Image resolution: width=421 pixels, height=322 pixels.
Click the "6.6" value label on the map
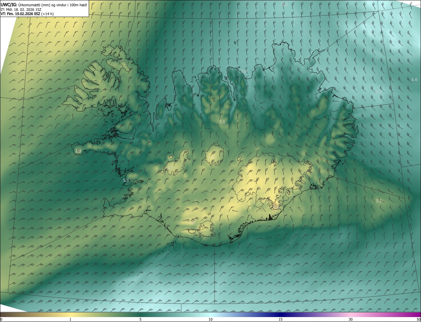[414, 80]
